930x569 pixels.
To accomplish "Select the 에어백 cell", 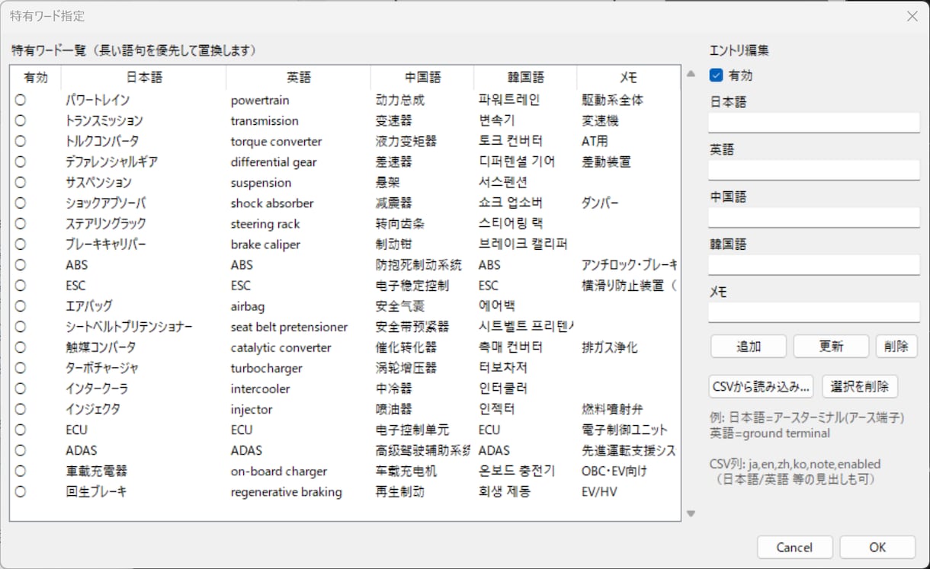I will tap(497, 305).
